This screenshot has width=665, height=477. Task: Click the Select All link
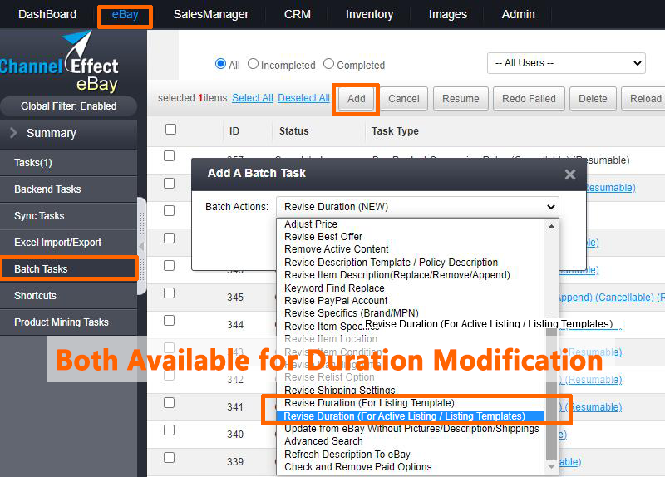click(253, 98)
